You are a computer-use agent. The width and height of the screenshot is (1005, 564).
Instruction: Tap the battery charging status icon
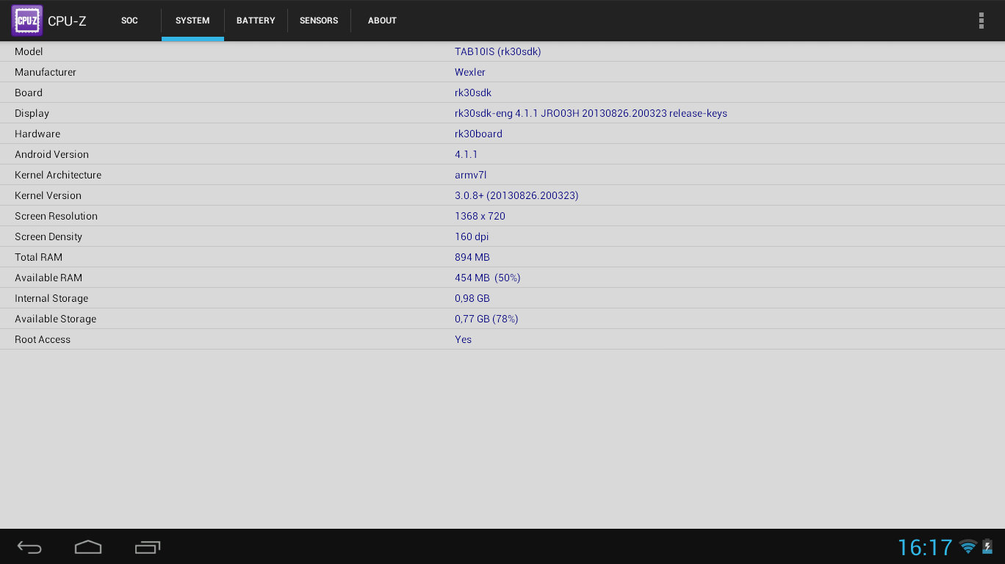click(x=987, y=546)
